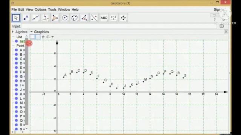Image resolution: width=241 pixels, height=135 pixels.
Task: Select the New Point tool
Action: (26, 18)
